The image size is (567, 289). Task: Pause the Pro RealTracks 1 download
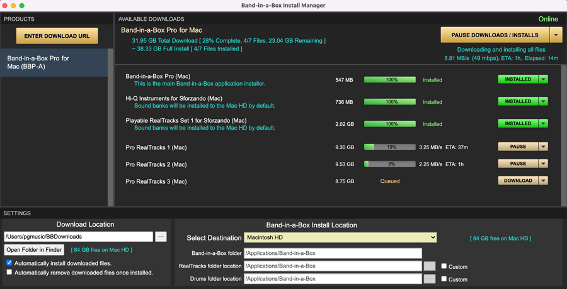pyautogui.click(x=518, y=146)
